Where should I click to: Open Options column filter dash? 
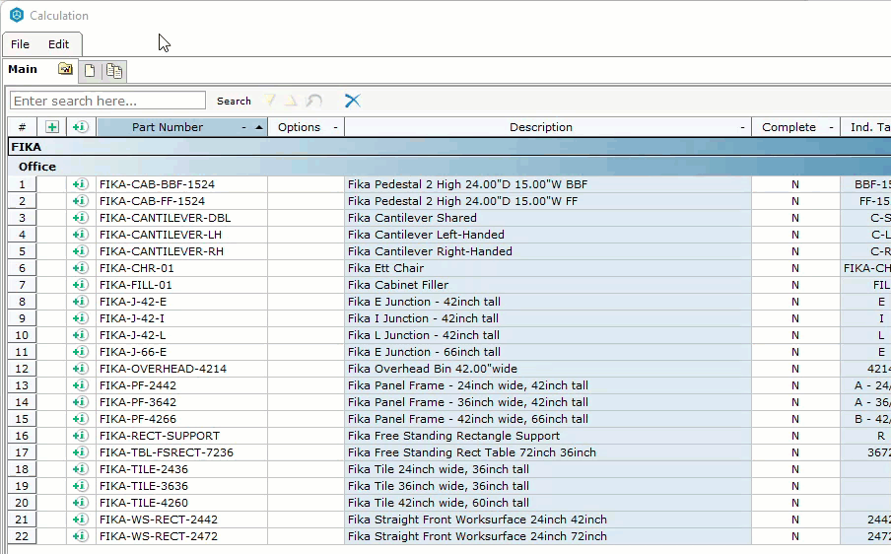click(x=335, y=127)
